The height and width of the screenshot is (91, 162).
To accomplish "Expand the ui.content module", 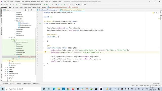I will tap(6, 76).
